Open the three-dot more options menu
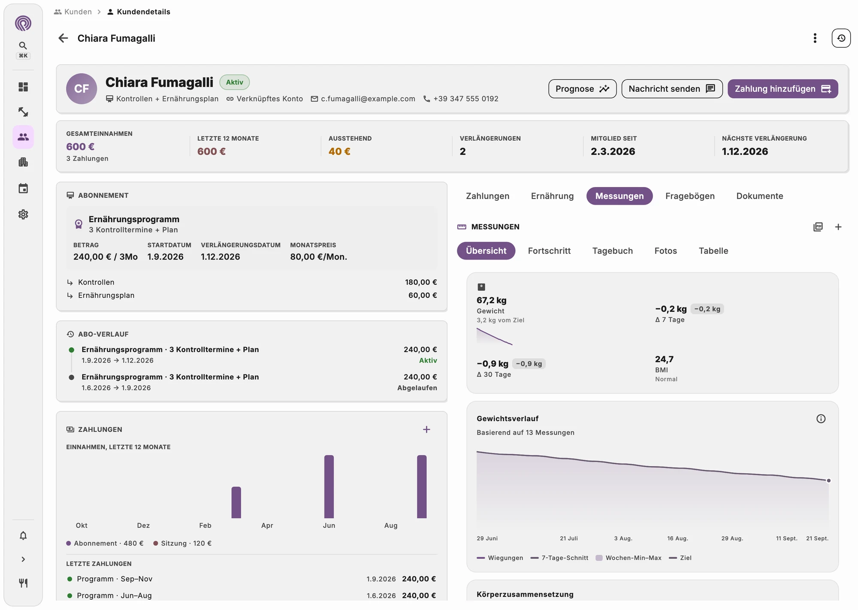The width and height of the screenshot is (858, 610). (x=815, y=38)
